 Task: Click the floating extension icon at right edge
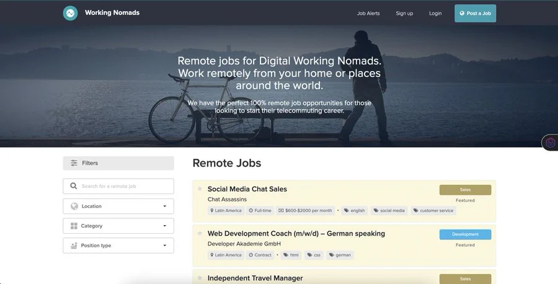coord(550,143)
